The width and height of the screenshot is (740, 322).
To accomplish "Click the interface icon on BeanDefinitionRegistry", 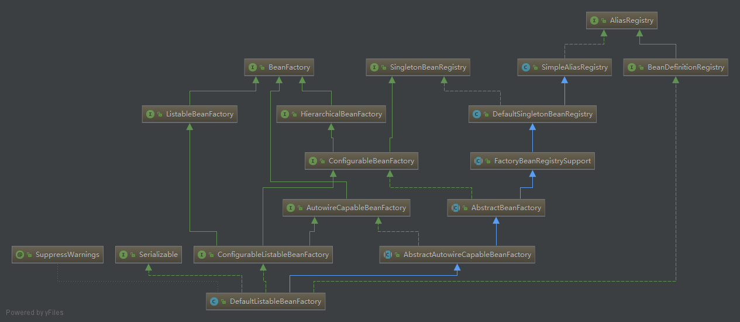I will coord(632,67).
